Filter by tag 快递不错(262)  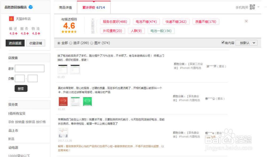click(x=176, y=22)
